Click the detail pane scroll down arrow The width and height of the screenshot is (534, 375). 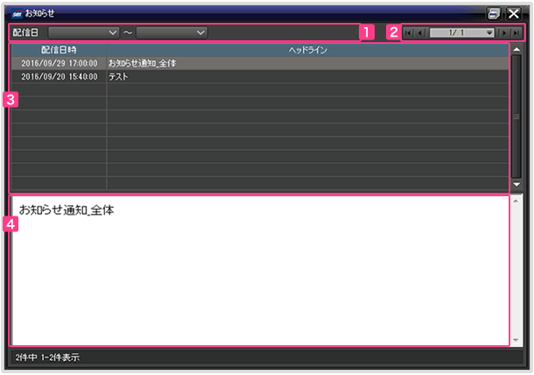coord(516,340)
